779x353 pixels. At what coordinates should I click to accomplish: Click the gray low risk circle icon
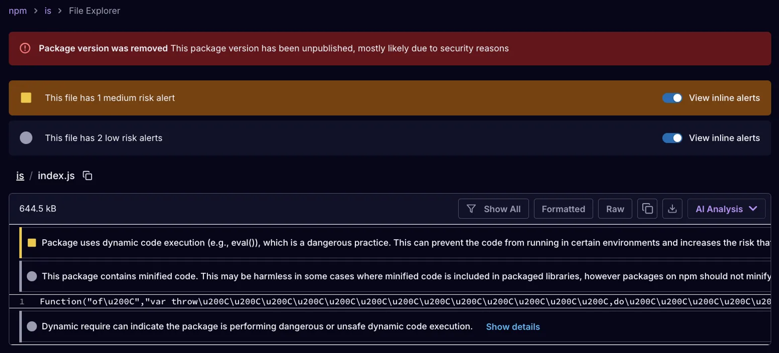(x=26, y=138)
